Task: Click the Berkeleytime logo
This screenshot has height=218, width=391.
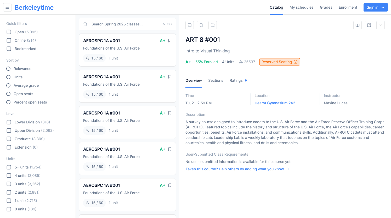Action: (x=34, y=7)
